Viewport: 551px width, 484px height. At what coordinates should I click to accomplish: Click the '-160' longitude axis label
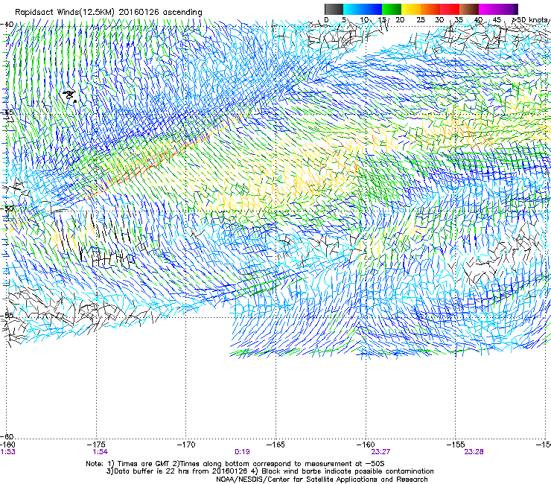tap(366, 445)
